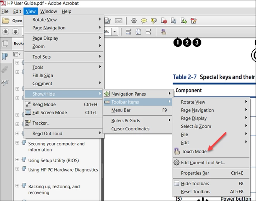The width and height of the screenshot is (256, 201).
Task: Click the export page icon with green arrow
Action: point(184,21)
